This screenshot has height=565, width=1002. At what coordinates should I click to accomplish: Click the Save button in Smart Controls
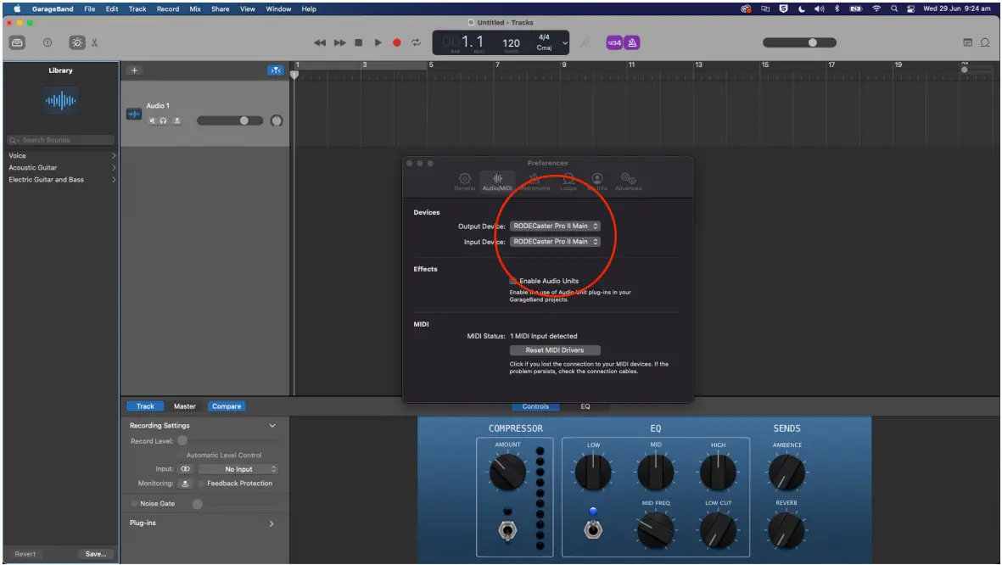coord(95,553)
